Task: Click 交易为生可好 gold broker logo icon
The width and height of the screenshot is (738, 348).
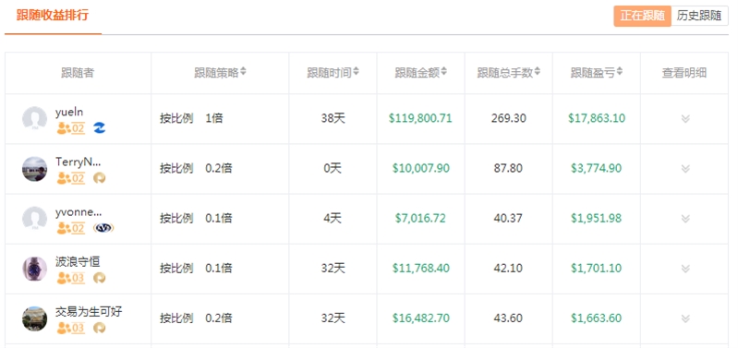Action: tap(100, 328)
